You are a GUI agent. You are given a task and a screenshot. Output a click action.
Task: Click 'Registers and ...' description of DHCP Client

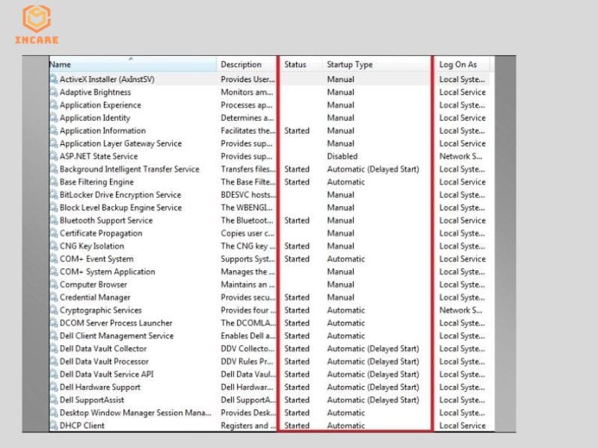pos(248,426)
